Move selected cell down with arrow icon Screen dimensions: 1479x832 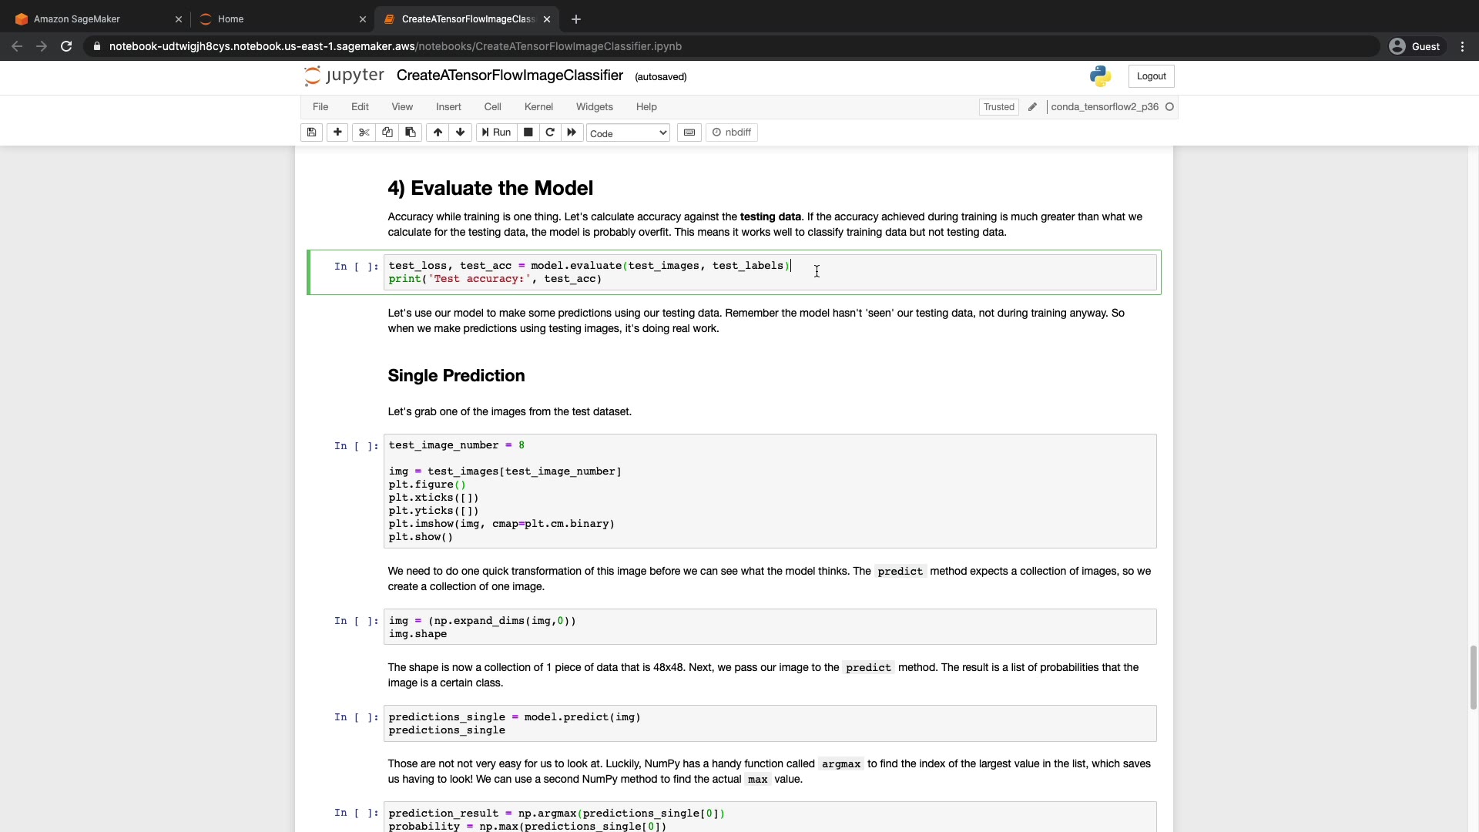[x=461, y=133]
